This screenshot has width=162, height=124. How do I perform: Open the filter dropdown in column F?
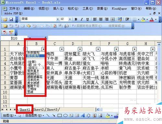(x=116, y=49)
